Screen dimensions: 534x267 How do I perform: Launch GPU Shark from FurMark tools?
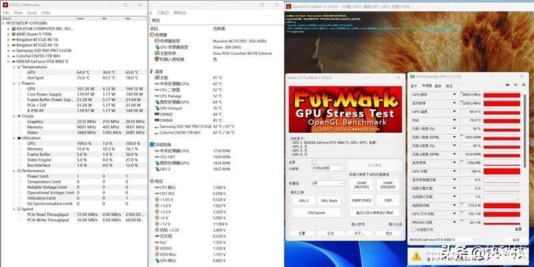pyautogui.click(x=329, y=201)
